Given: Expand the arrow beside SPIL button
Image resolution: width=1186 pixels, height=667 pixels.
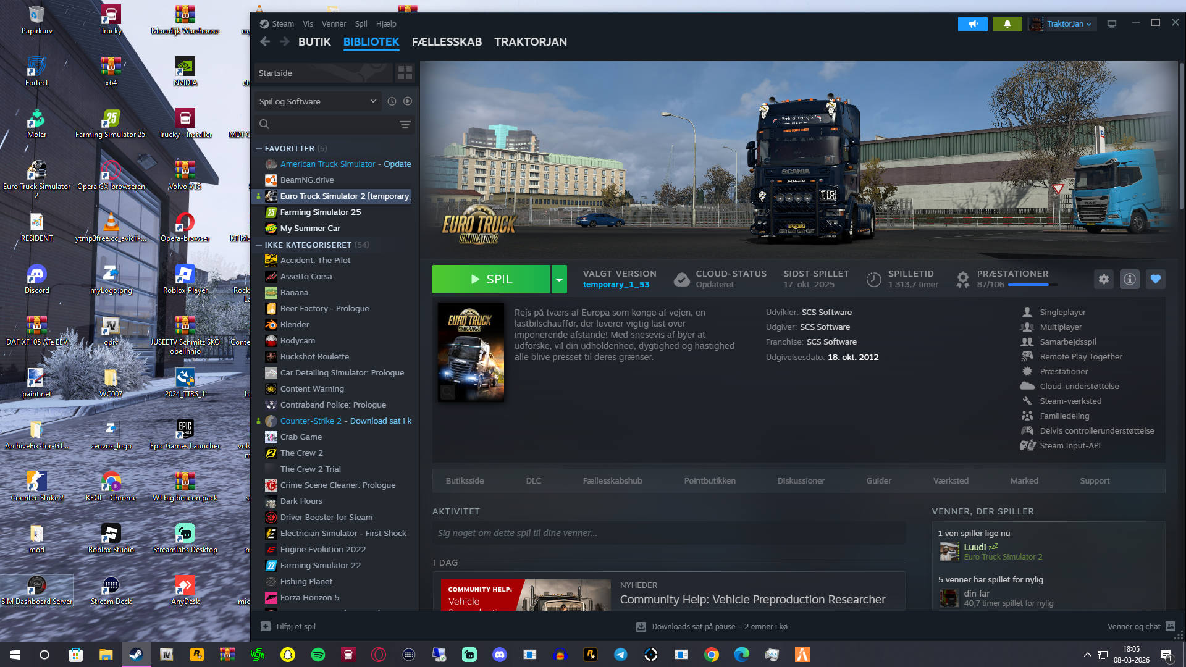Looking at the screenshot, I should pos(559,279).
